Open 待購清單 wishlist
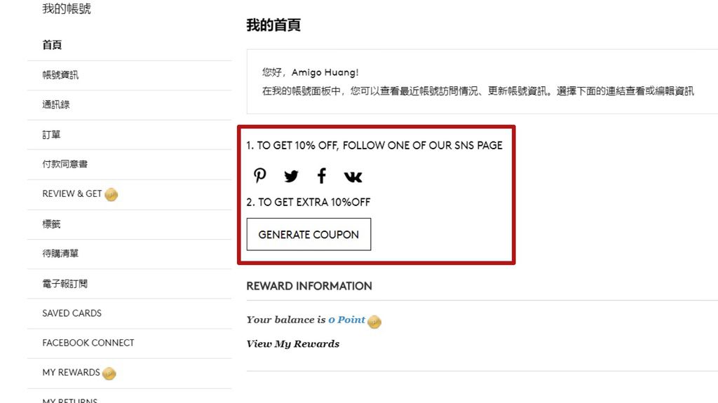This screenshot has height=403, width=718. (x=60, y=253)
